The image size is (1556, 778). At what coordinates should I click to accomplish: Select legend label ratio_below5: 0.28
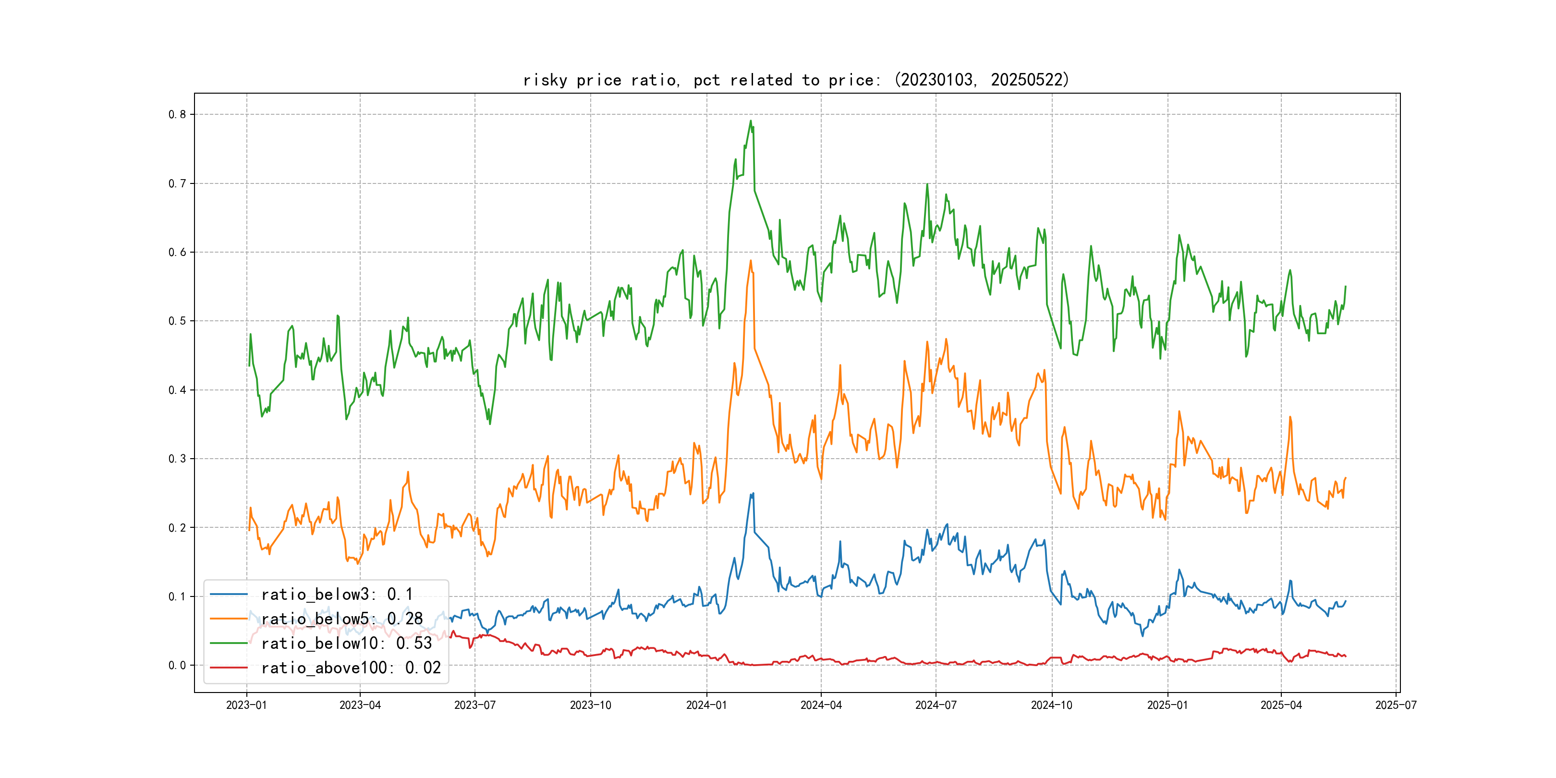[x=342, y=619]
